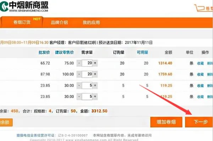213x141 pixels.
Task: Increase quantity in the last table row
Action: pyautogui.click(x=95, y=97)
